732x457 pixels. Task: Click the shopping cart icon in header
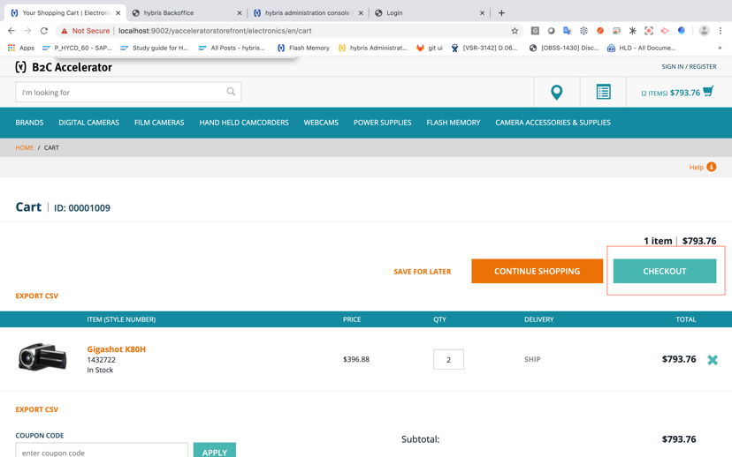(x=708, y=92)
